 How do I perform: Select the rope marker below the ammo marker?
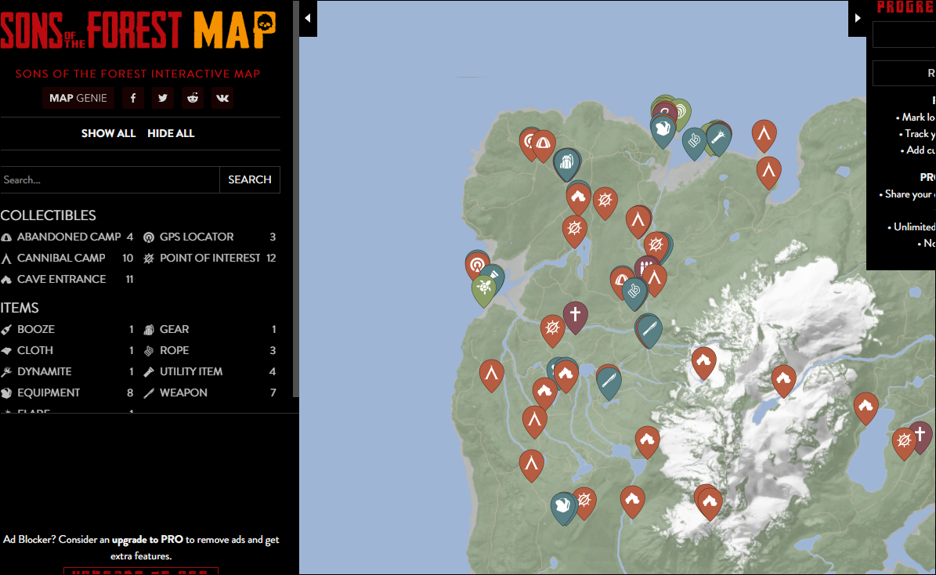click(x=634, y=292)
